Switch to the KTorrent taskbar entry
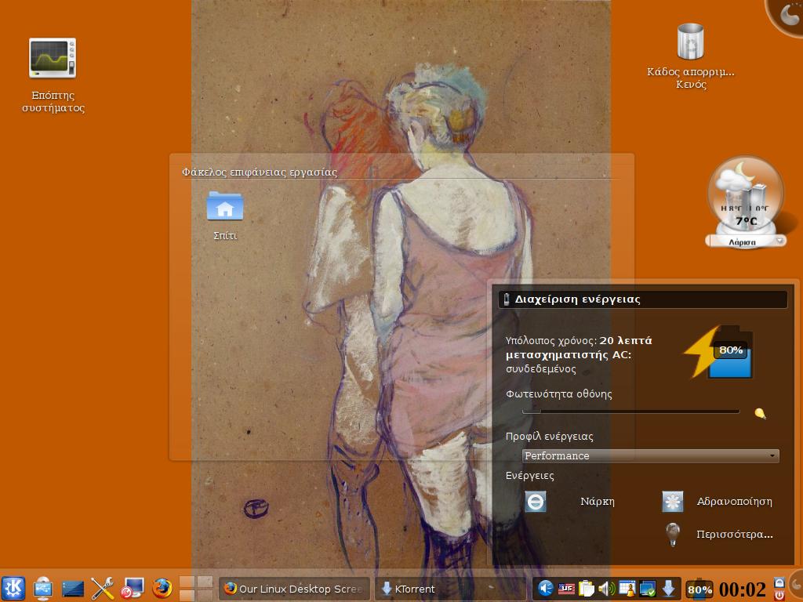The height and width of the screenshot is (602, 803). pos(451,589)
